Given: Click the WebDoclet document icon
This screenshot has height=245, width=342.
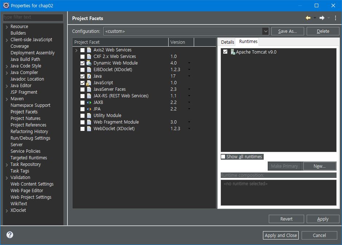Looking at the screenshot, I should 89,129.
